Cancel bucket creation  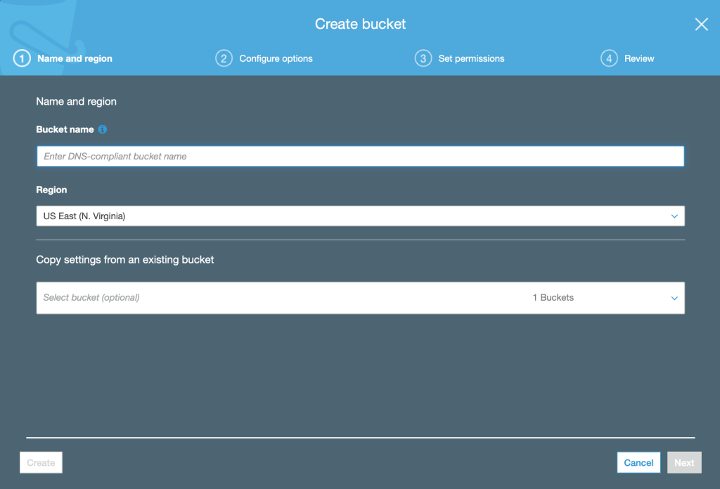click(x=638, y=462)
